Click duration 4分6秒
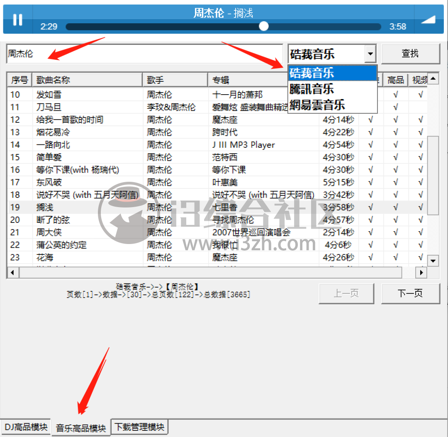Viewport: 448px width, 437px height. [338, 245]
